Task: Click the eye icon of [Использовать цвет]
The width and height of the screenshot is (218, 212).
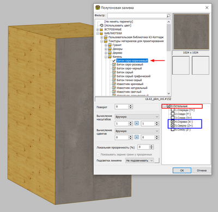Action: (101, 26)
